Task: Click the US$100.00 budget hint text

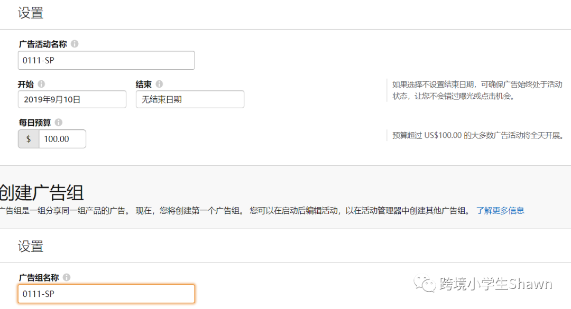Action: coord(478,135)
